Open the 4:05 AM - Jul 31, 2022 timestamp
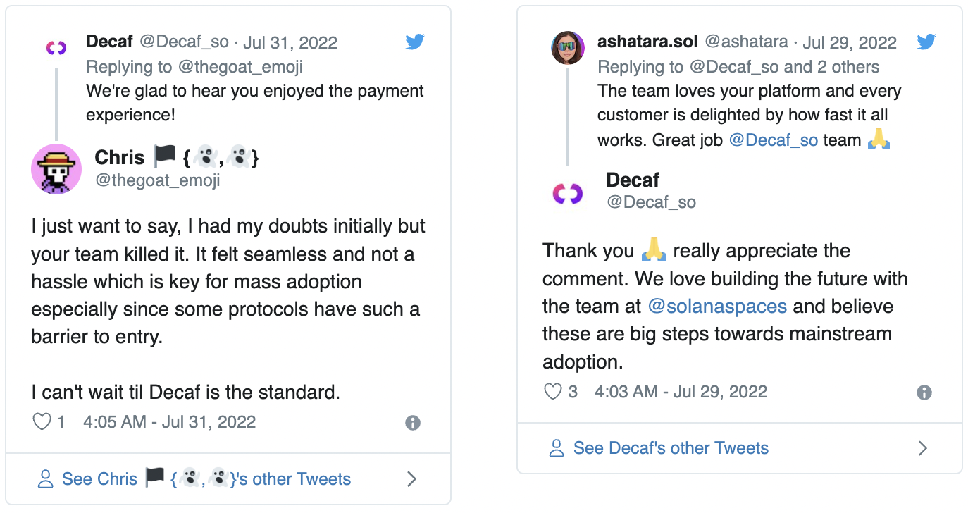This screenshot has height=513, width=968. coord(169,422)
